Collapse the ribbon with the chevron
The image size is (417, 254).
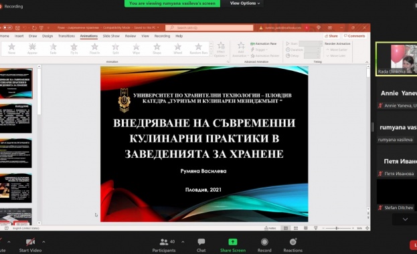367,62
